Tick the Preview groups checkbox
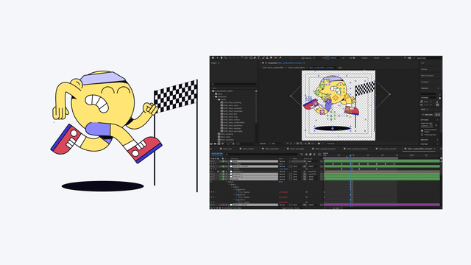The image size is (471, 265). point(422,135)
